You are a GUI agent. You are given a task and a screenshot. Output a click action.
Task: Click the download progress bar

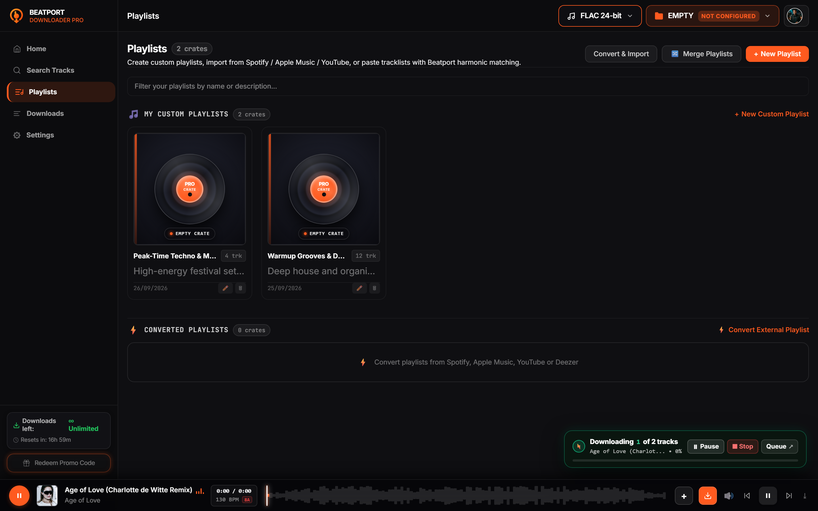pos(685,461)
